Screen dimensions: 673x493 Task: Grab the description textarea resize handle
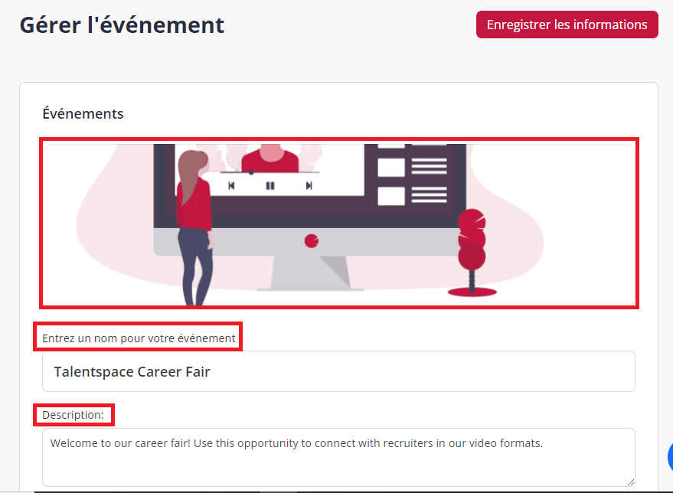pos(630,482)
